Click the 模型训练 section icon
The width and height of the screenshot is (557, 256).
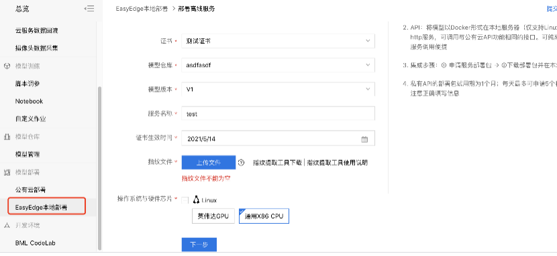tap(7, 66)
